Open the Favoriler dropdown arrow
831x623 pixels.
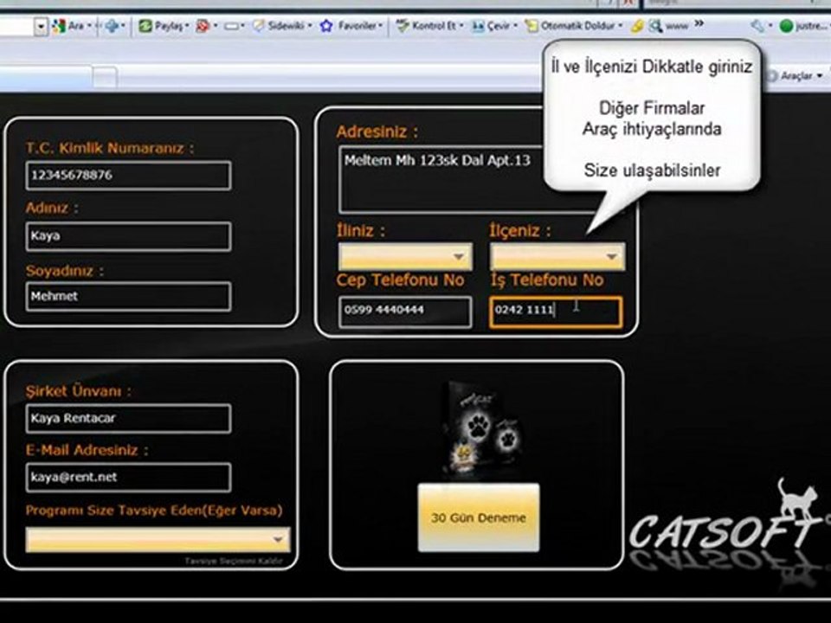pyautogui.click(x=381, y=26)
